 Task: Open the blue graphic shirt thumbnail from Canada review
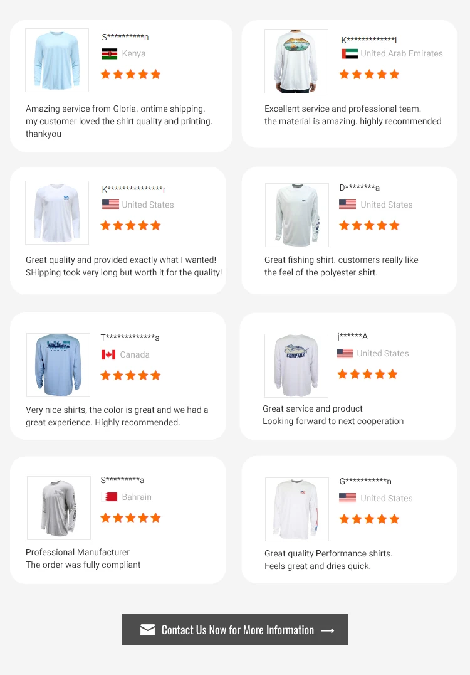click(x=58, y=365)
